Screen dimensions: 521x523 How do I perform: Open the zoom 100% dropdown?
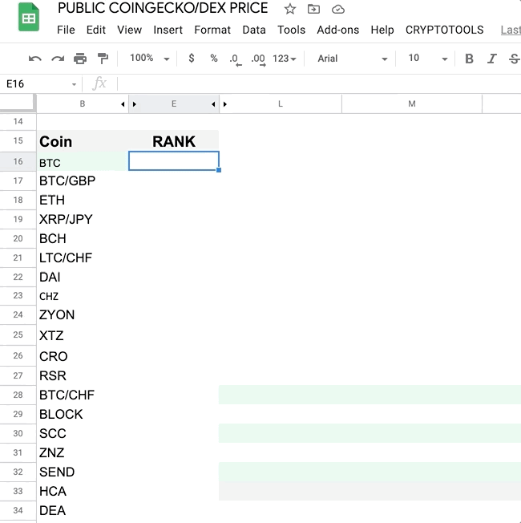point(150,59)
